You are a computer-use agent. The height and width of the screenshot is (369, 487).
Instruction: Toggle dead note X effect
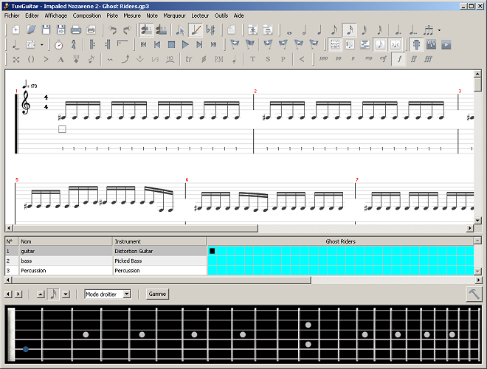coord(16,59)
